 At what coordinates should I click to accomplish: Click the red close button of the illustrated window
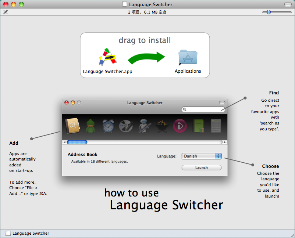pyautogui.click(x=67, y=102)
